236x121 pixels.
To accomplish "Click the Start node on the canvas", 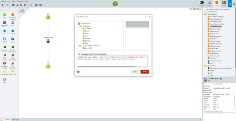I will [x=48, y=17].
